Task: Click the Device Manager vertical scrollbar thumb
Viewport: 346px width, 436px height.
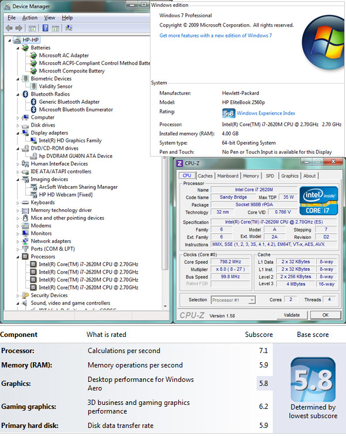Action: coord(165,214)
